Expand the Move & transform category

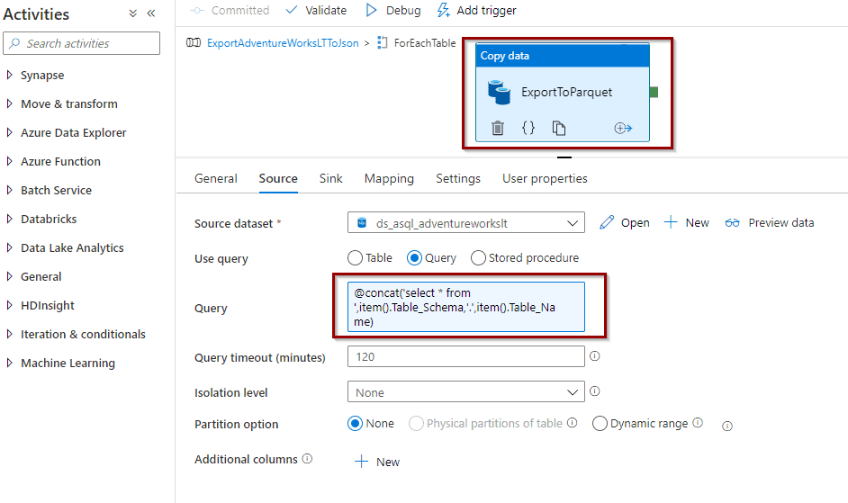[68, 103]
